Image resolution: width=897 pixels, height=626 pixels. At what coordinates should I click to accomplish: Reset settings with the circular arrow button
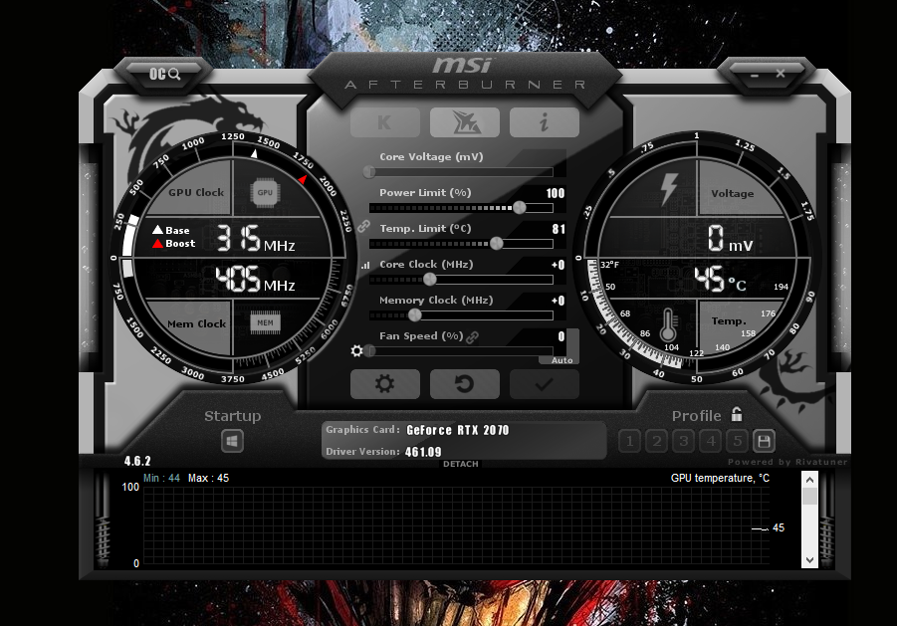[x=465, y=383]
